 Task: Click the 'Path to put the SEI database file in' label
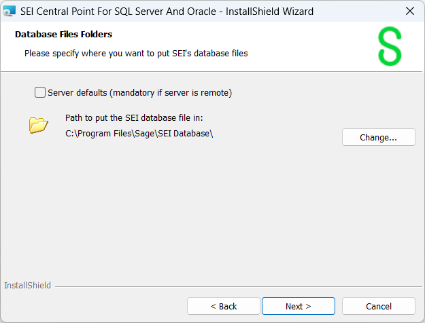point(139,118)
